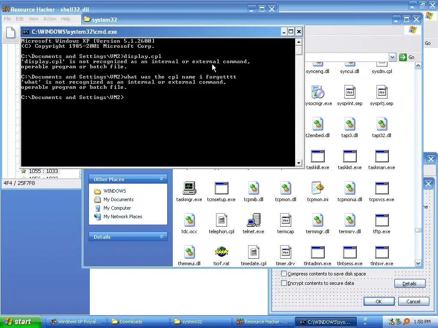Select the telephon.cpl control panel icon
Image resolution: width=438 pixels, height=328 pixels.
[221, 220]
